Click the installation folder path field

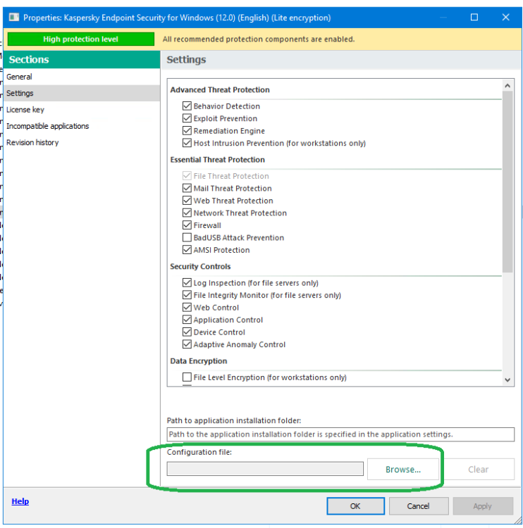click(340, 434)
